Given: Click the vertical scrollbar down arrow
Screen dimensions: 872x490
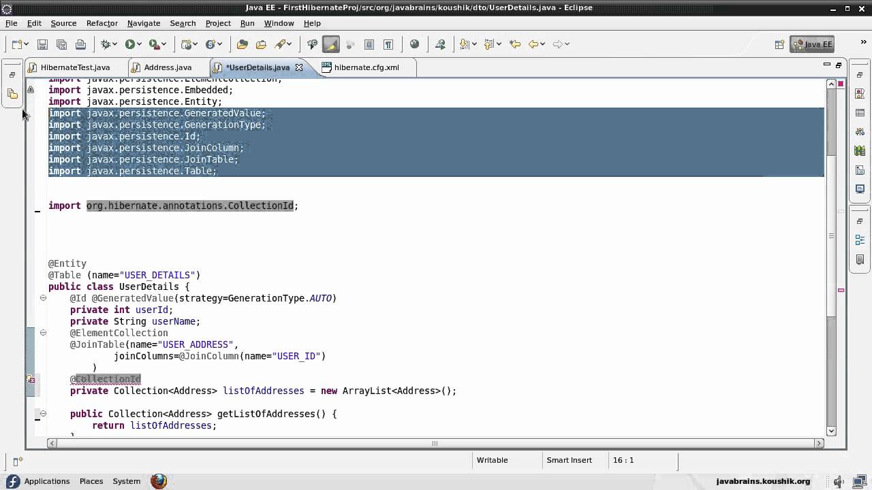Looking at the screenshot, I should tap(831, 431).
